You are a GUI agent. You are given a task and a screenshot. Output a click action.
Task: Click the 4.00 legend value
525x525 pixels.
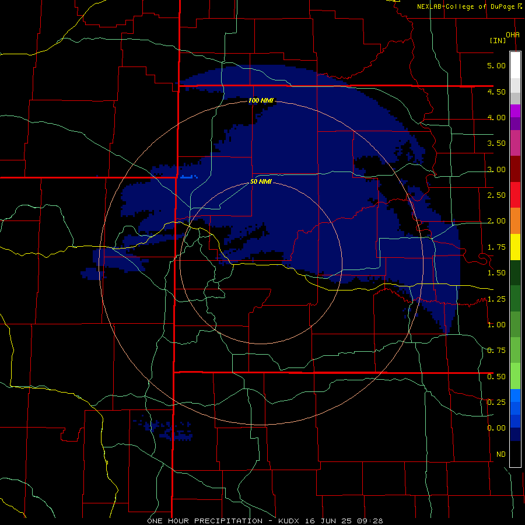(x=496, y=117)
